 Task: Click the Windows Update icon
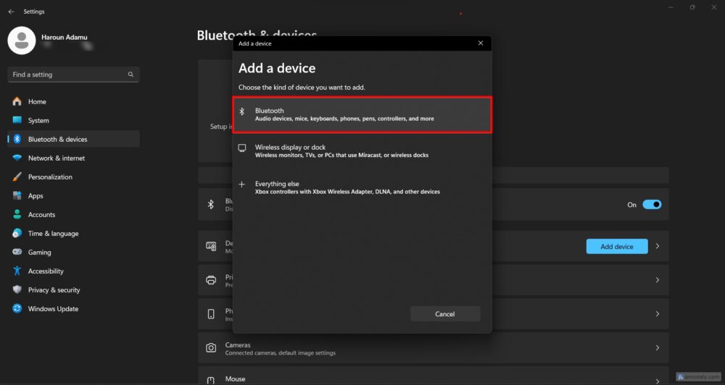[17, 308]
